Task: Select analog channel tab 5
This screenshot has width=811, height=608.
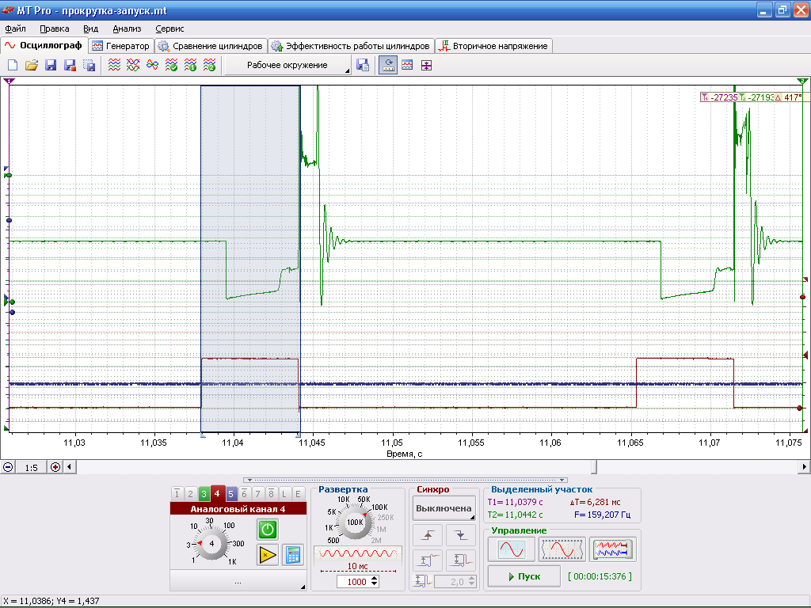Action: click(230, 494)
